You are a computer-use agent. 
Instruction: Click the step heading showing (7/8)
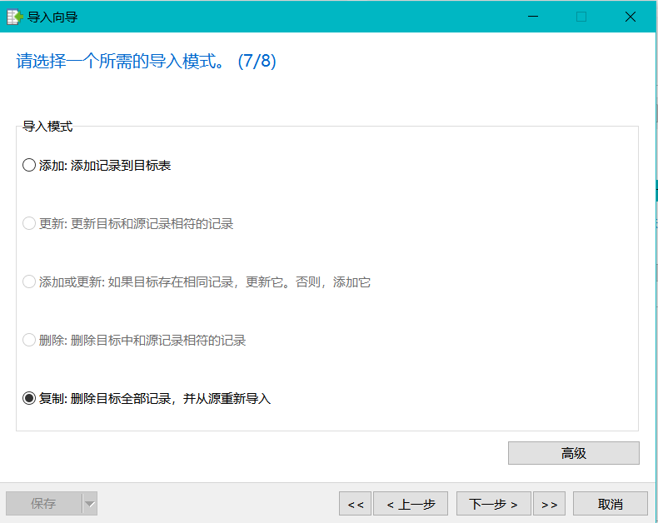coord(146,62)
